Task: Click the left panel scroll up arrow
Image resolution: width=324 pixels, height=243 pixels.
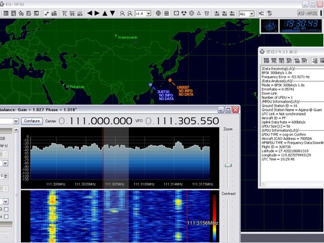Action: pos(16,130)
